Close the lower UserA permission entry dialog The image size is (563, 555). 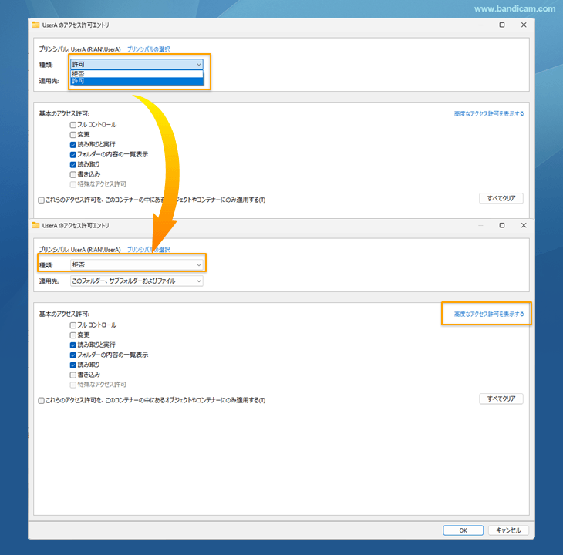coord(524,225)
